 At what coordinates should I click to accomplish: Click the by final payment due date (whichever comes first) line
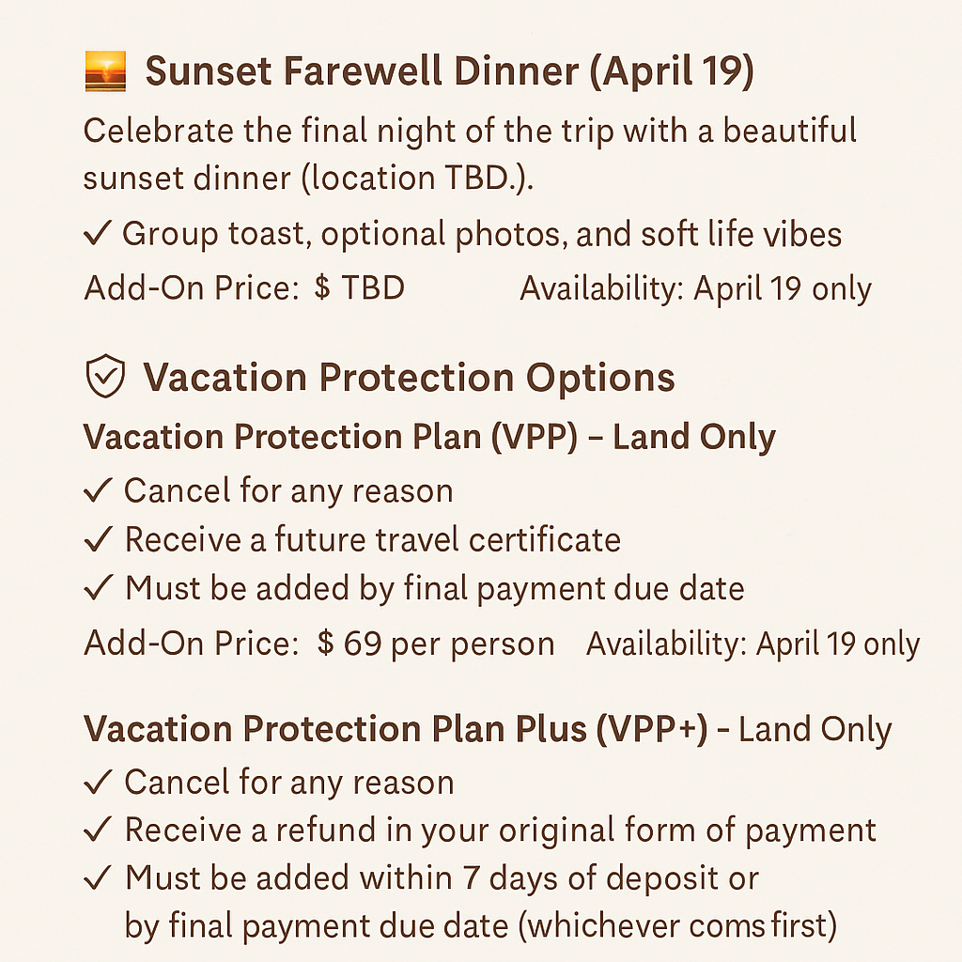[x=480, y=926]
